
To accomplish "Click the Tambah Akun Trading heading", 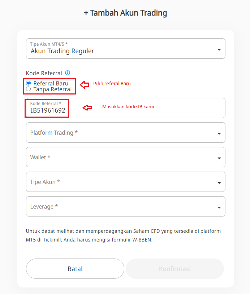I will tap(125, 13).
